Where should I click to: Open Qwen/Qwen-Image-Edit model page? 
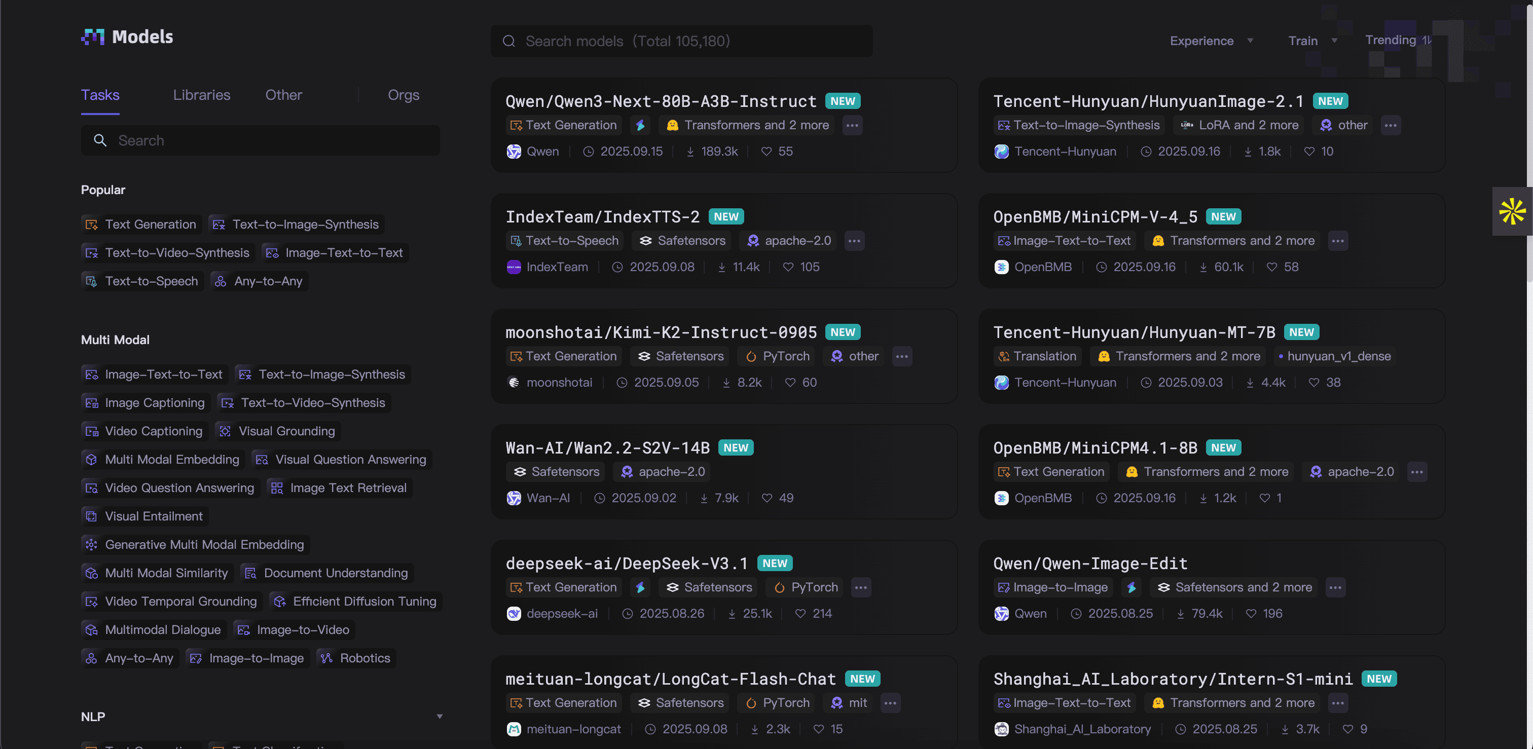1090,563
